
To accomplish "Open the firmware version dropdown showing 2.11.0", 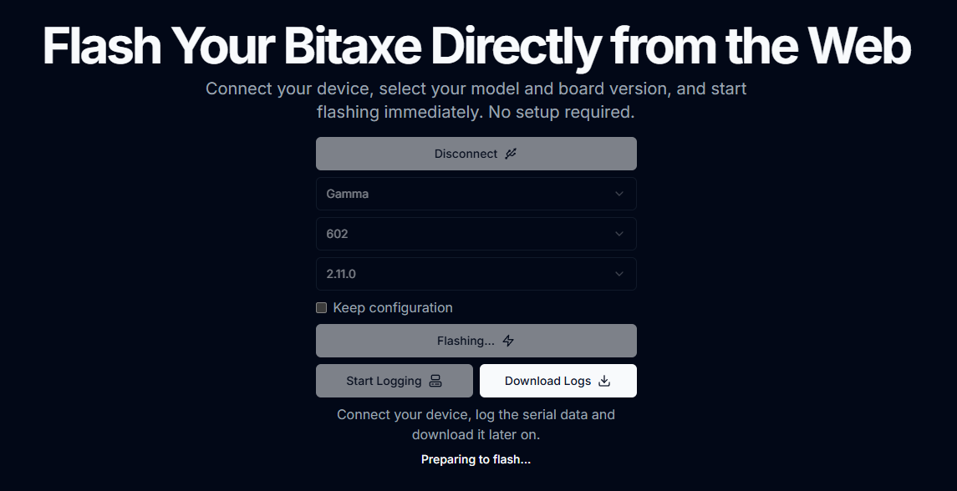I will coord(476,274).
